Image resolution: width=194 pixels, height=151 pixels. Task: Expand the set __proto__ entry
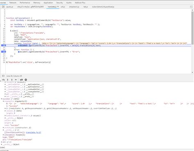[5, 96]
